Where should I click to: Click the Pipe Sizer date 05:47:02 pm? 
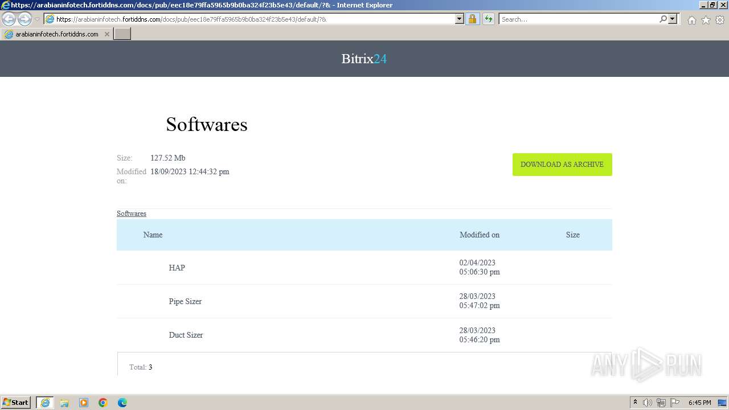coord(480,305)
